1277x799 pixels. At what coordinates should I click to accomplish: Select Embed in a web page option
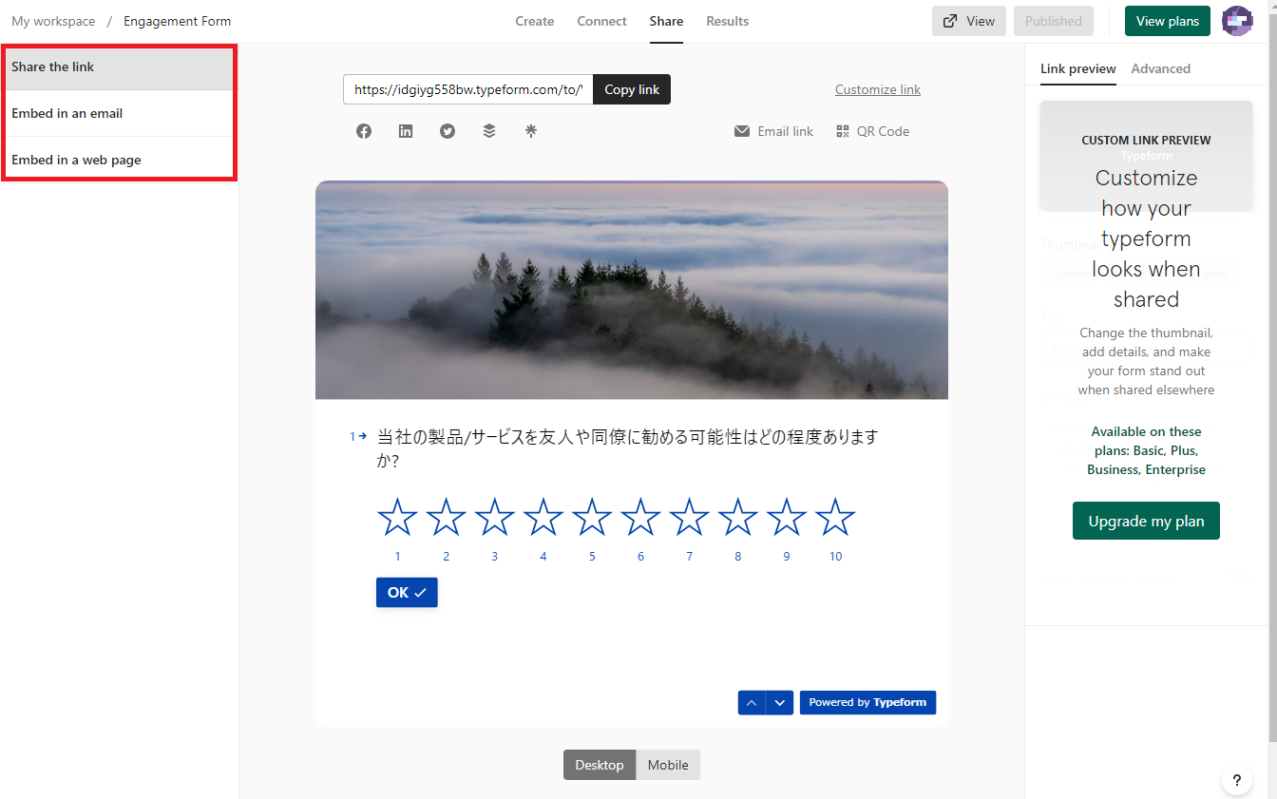[76, 160]
